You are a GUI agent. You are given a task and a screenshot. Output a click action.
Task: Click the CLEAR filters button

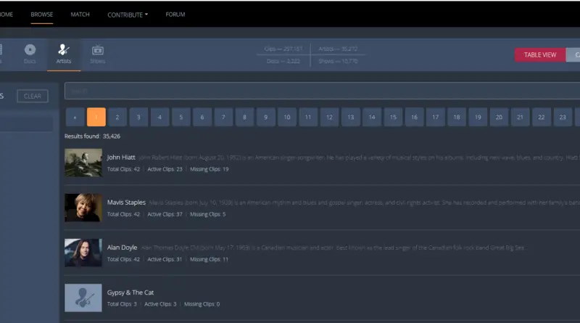coord(33,96)
